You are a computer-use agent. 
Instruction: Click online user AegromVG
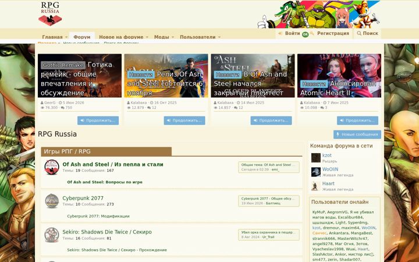338,213
